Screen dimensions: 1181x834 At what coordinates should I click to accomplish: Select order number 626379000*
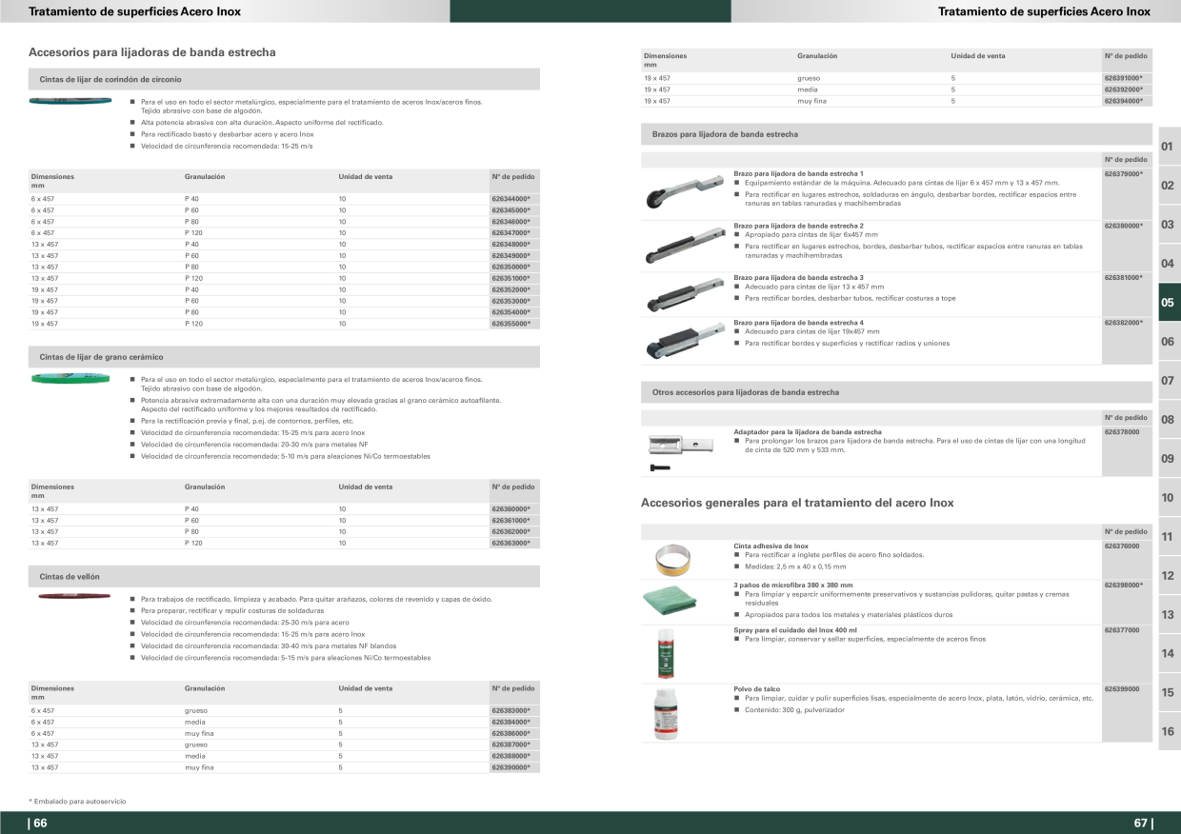[1124, 174]
